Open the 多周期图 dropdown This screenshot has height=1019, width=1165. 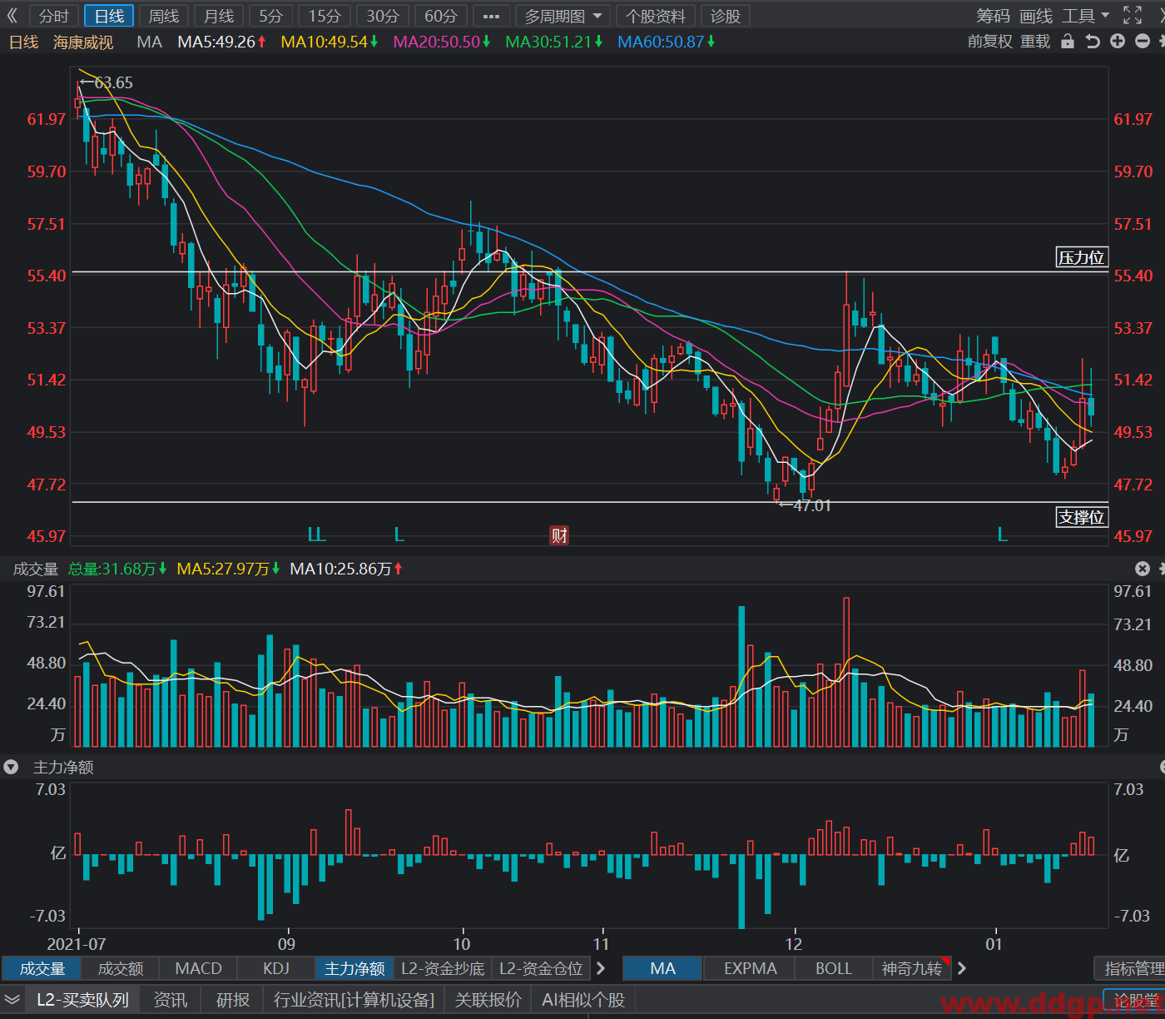click(x=563, y=16)
